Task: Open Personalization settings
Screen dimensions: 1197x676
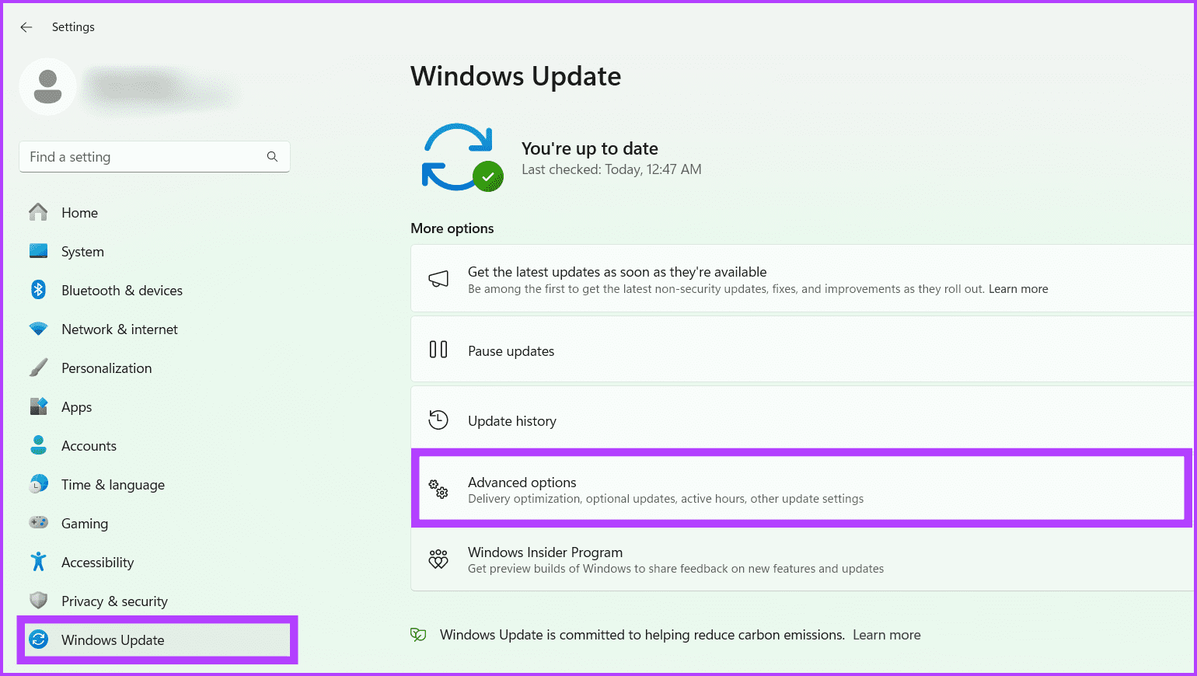Action: tap(106, 368)
